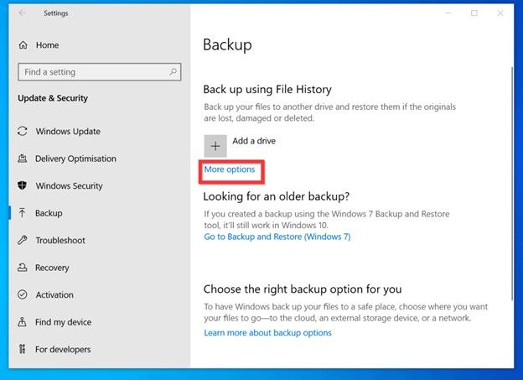
Task: Go back using the back arrow
Action: click(x=22, y=13)
